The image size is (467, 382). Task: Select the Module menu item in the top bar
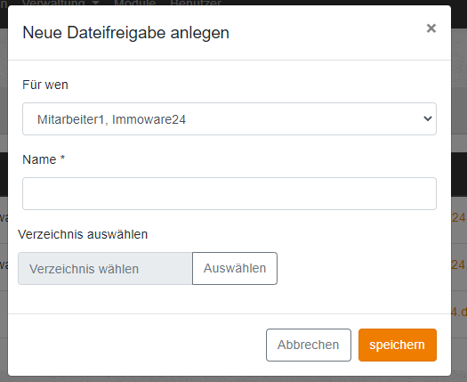coord(134,3)
